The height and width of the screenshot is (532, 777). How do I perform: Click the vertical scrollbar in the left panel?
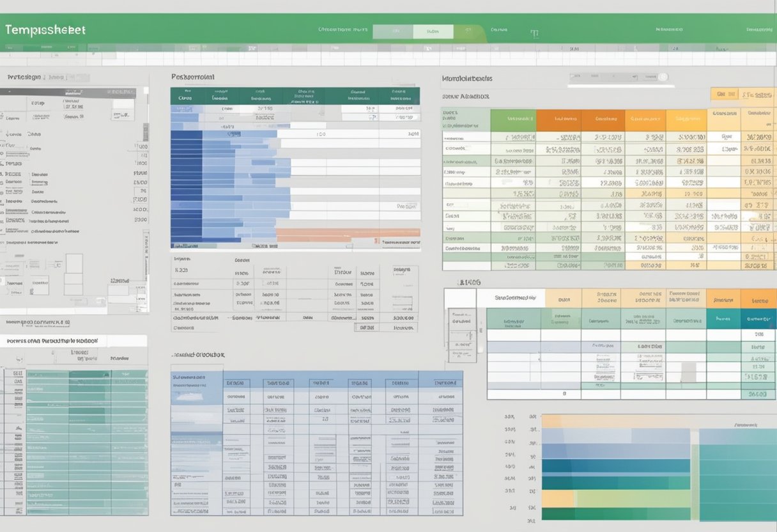click(146, 131)
